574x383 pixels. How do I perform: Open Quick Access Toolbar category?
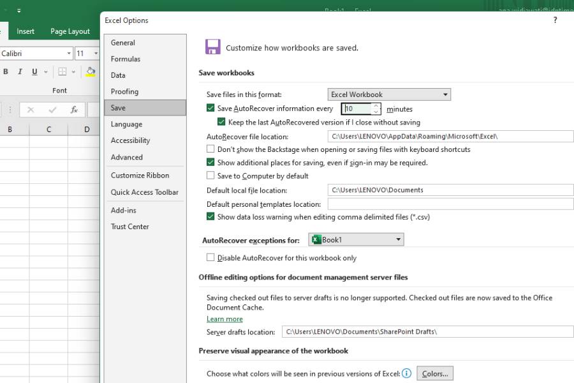click(x=145, y=192)
